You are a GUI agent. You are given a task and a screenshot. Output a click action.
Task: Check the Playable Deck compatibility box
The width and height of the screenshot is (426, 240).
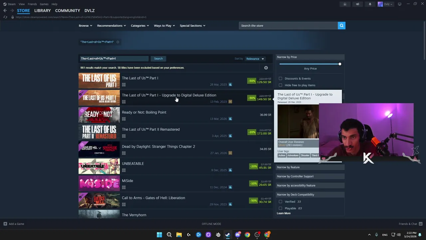(281, 208)
